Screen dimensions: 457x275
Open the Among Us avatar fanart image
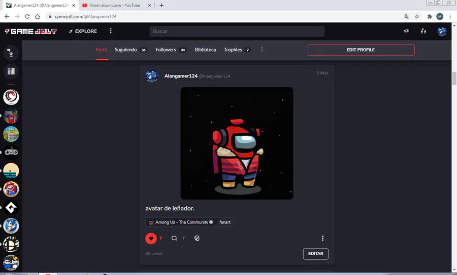(237, 143)
